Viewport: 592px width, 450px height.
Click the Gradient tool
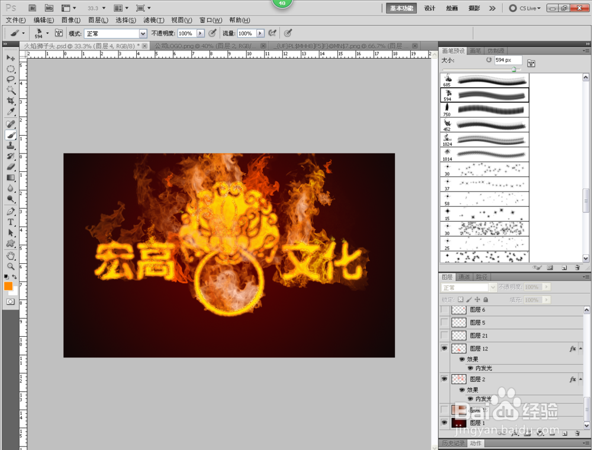coord(11,176)
